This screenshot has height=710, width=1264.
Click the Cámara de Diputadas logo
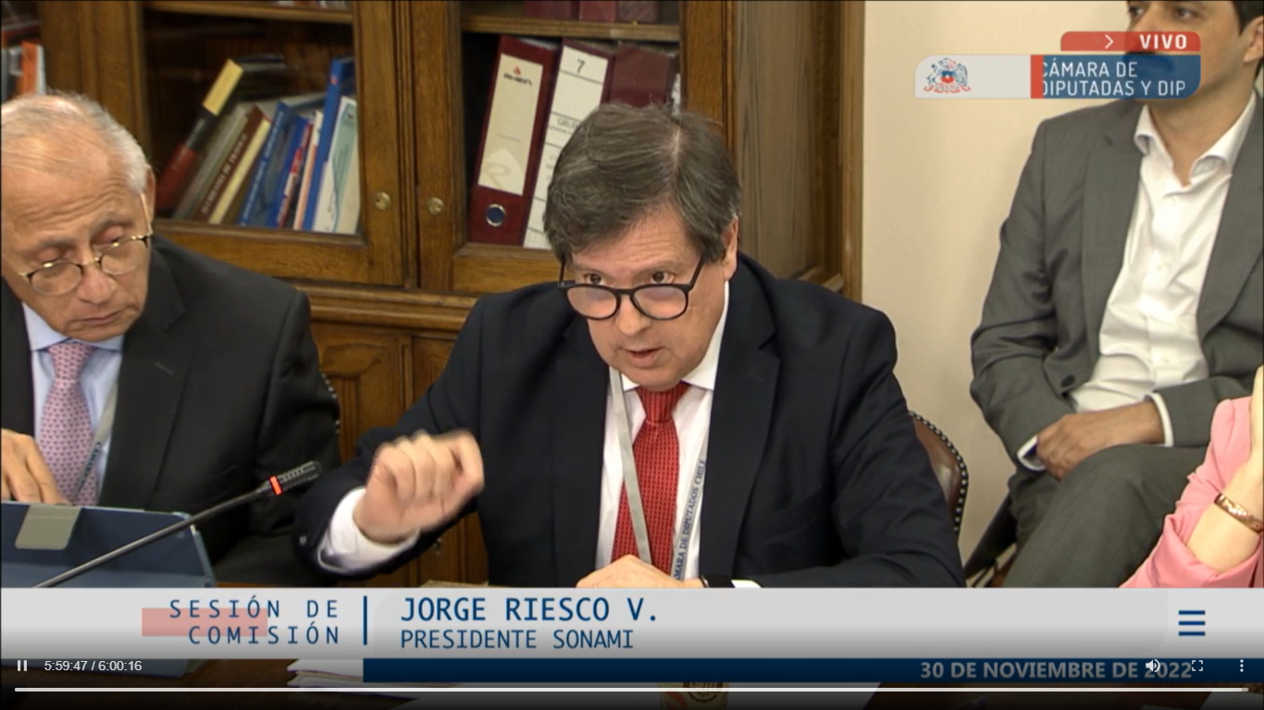click(x=947, y=76)
